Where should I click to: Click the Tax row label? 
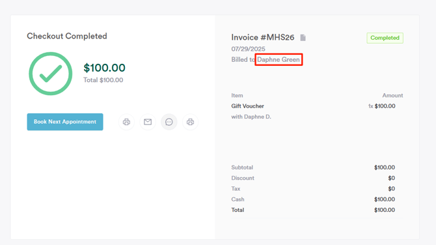click(236, 189)
